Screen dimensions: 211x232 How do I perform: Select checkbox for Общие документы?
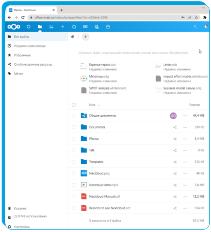point(74,116)
